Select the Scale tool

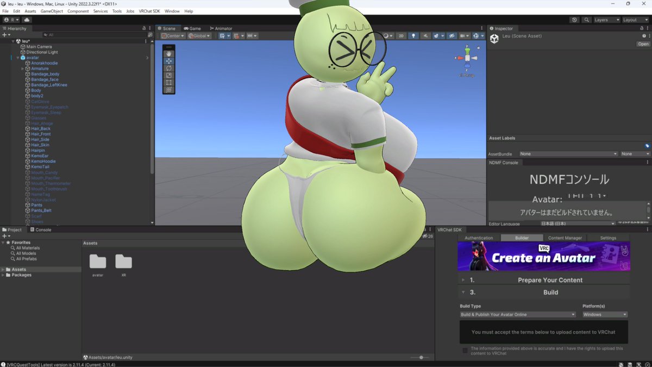pyautogui.click(x=168, y=75)
